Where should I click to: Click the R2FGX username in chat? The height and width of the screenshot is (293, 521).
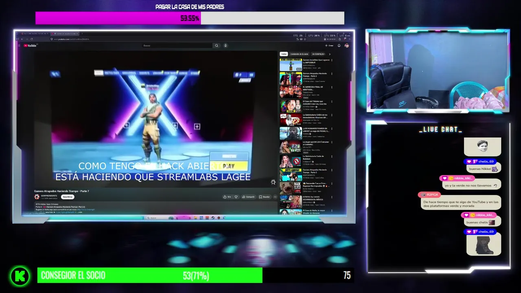click(x=432, y=195)
